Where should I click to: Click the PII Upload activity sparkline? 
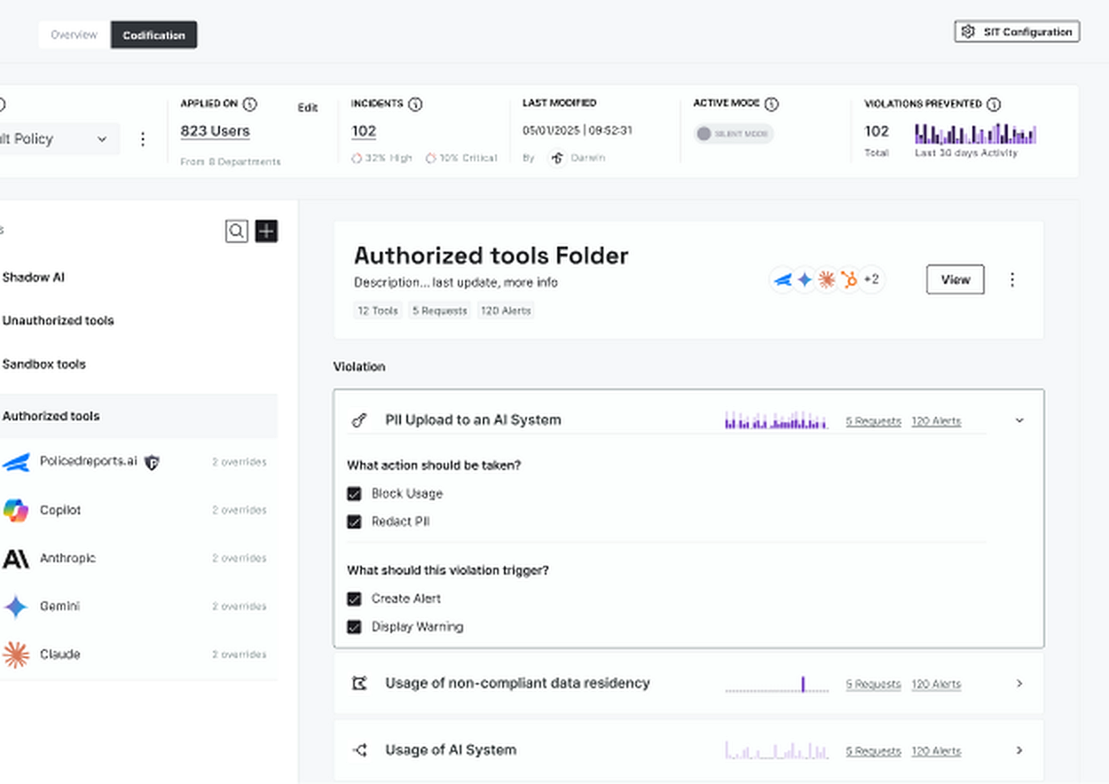coord(776,420)
